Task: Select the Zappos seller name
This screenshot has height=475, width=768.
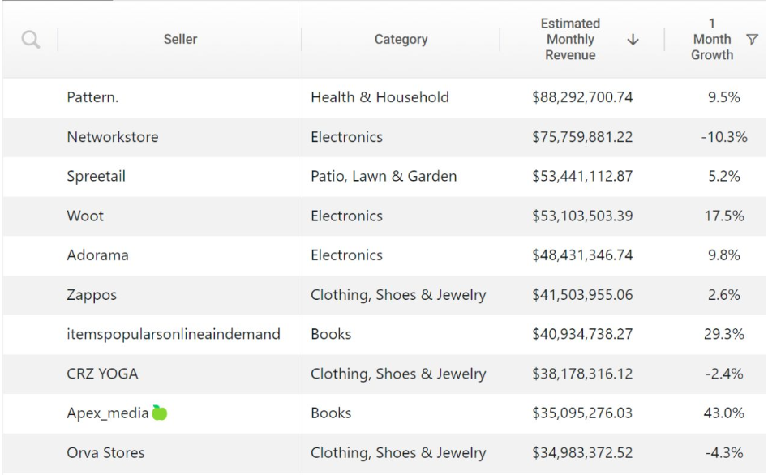Action: 92,295
